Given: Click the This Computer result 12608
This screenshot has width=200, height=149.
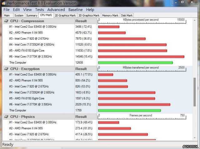Looking at the screenshot, I should [79, 63].
